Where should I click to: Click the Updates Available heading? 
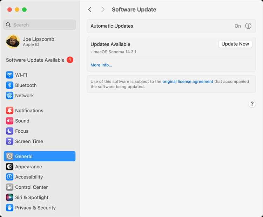coord(110,44)
